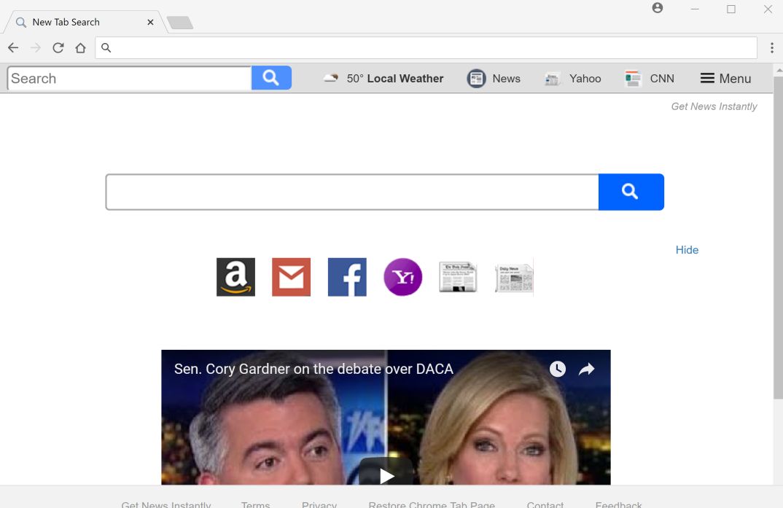Open the Gmail shortcut icon
Viewport: 783px width, 508px height.
291,277
